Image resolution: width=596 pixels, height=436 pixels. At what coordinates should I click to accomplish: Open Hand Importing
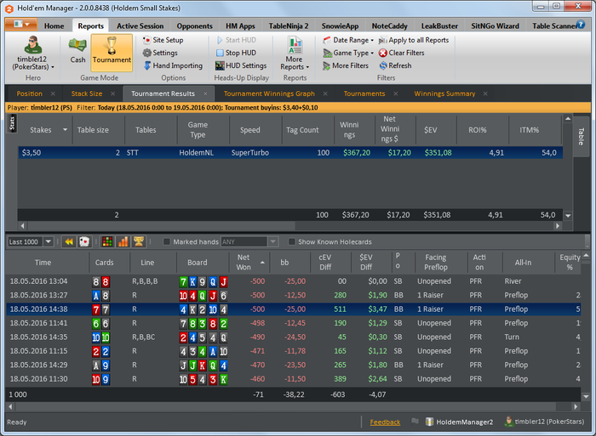[173, 65]
